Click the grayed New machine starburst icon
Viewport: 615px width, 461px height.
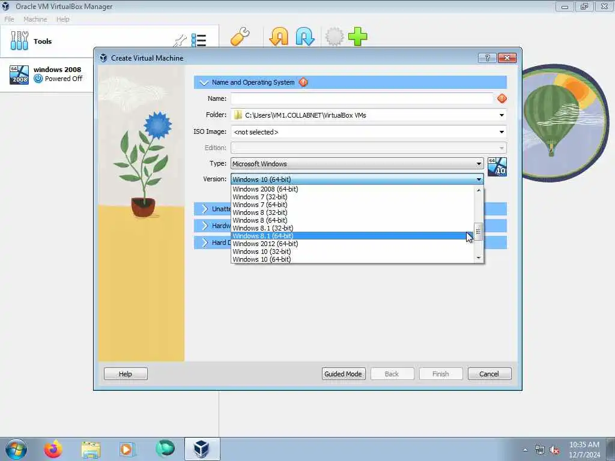pyautogui.click(x=335, y=37)
